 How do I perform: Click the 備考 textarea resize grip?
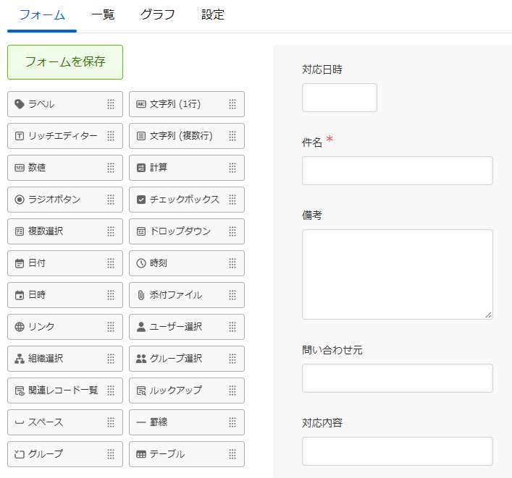pyautogui.click(x=489, y=315)
